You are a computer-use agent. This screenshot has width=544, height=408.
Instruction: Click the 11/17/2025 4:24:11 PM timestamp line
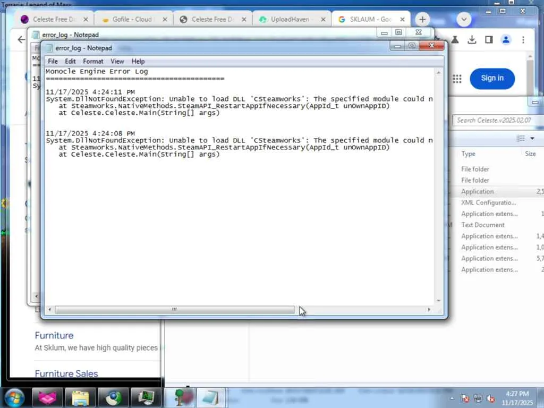pyautogui.click(x=90, y=92)
